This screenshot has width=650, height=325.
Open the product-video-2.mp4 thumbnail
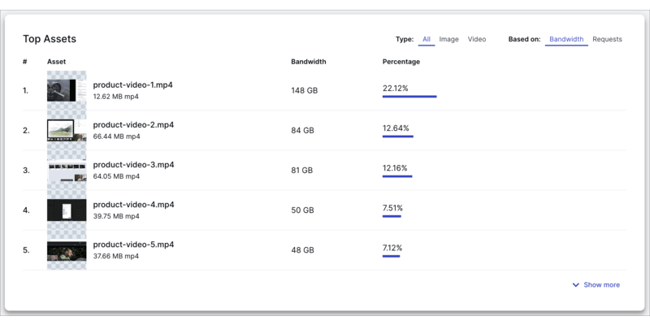click(67, 130)
